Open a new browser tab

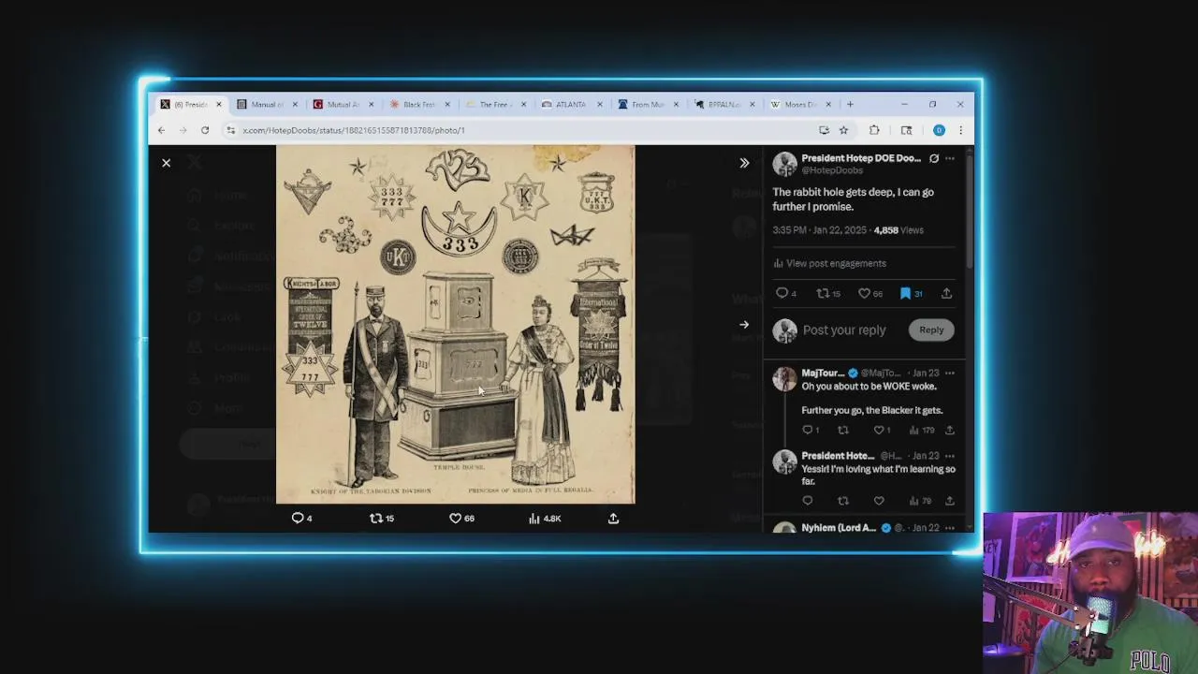point(850,104)
